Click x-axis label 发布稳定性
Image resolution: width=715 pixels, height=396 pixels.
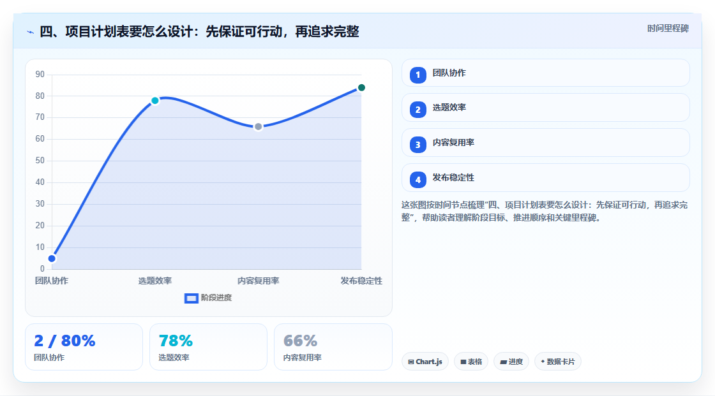click(x=361, y=281)
